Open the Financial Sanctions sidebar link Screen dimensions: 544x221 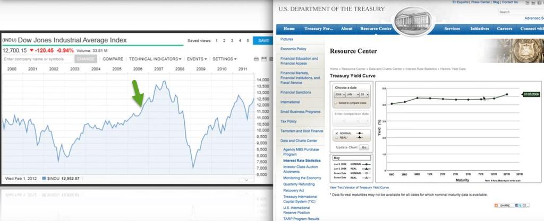tap(295, 92)
